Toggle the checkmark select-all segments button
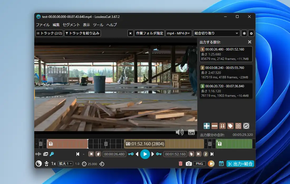This screenshot has width=290, height=184. [x=246, y=126]
